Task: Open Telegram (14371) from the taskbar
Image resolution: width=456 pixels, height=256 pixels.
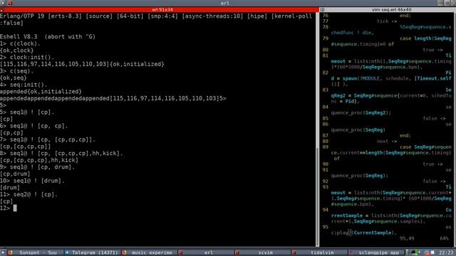Action: point(93,252)
